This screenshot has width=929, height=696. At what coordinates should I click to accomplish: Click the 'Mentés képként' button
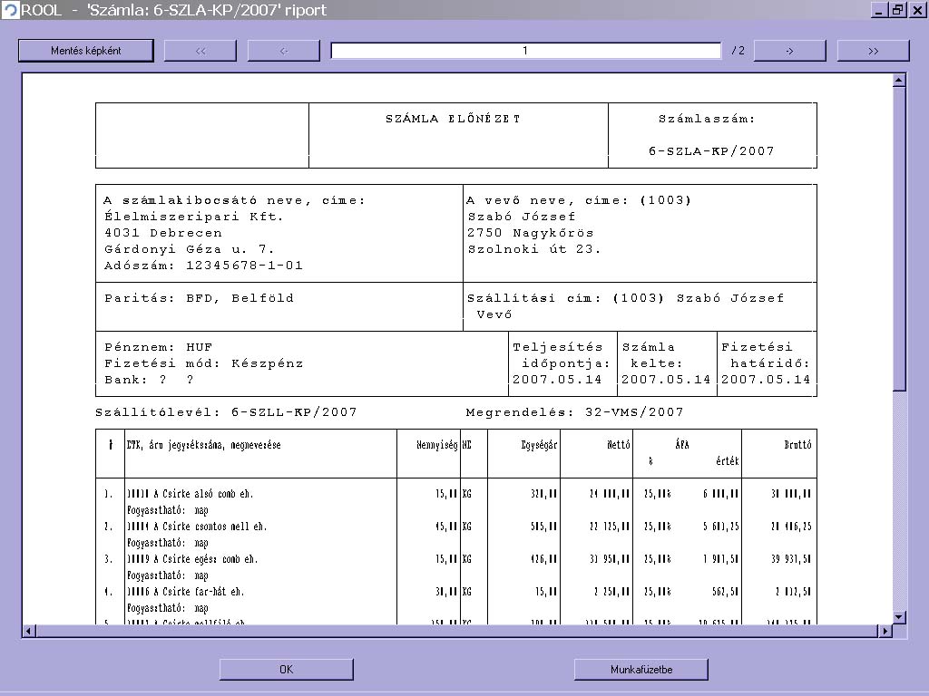pyautogui.click(x=86, y=51)
